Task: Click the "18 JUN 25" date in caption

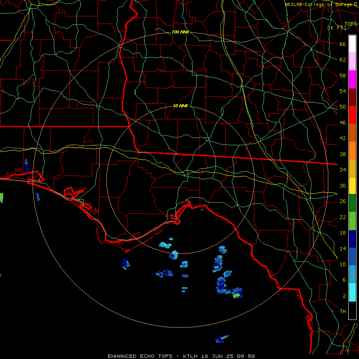Action: [218, 356]
